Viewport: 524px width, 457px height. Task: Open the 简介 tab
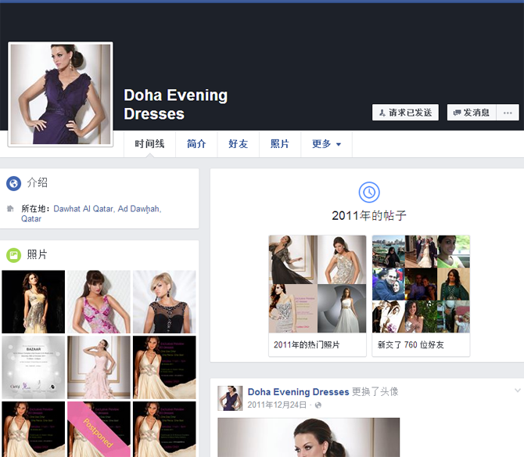[x=196, y=144]
